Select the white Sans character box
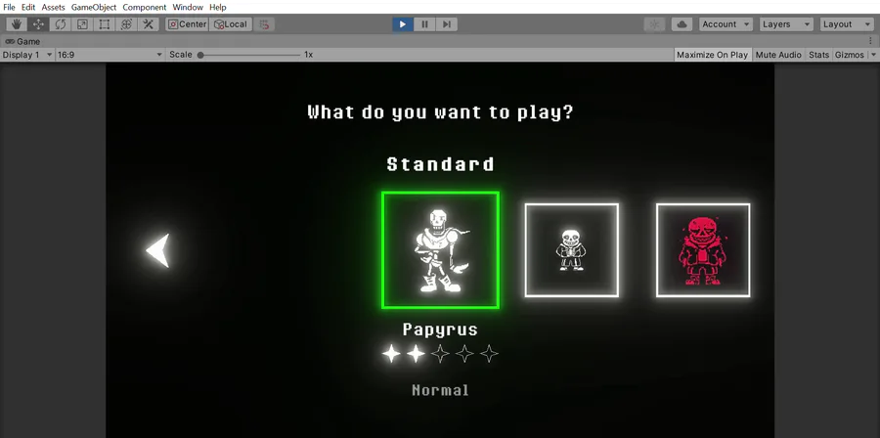880x438 pixels. pyautogui.click(x=571, y=250)
